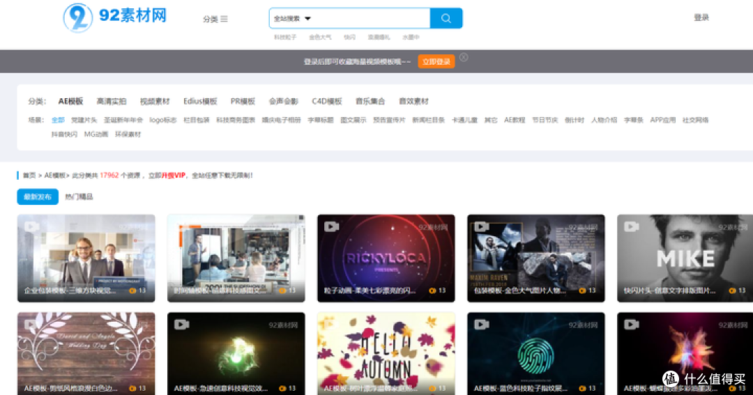The height and width of the screenshot is (395, 753).
Task: Click the video camera icon on the colorful butterfly card
Action: pos(632,325)
